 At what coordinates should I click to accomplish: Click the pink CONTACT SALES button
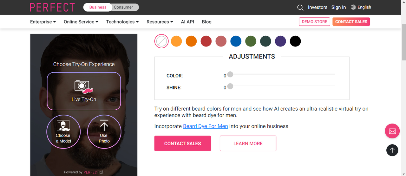point(182,143)
